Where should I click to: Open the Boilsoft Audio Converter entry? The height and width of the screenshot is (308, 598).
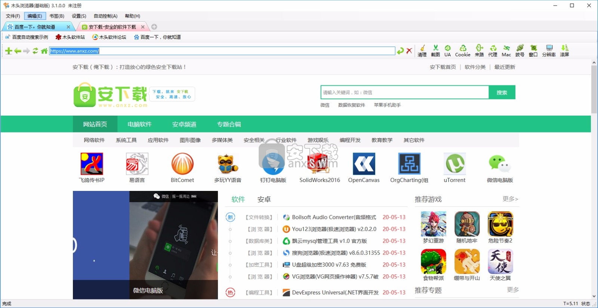point(334,217)
